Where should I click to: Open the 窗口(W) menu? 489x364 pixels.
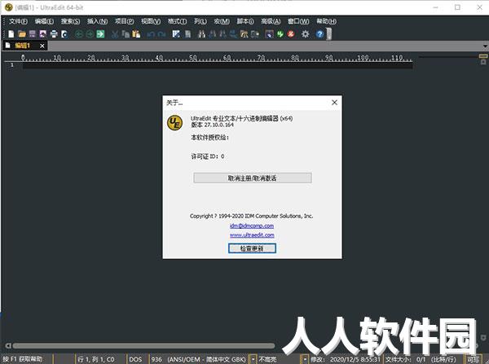click(x=298, y=21)
